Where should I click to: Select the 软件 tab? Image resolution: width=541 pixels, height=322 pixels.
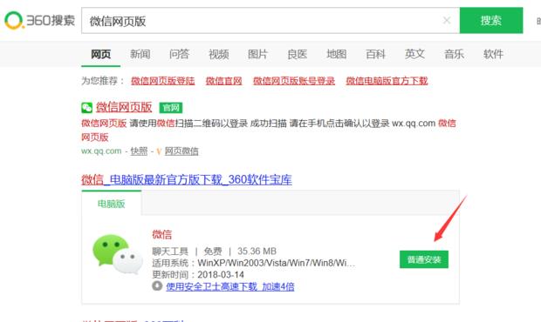click(493, 54)
